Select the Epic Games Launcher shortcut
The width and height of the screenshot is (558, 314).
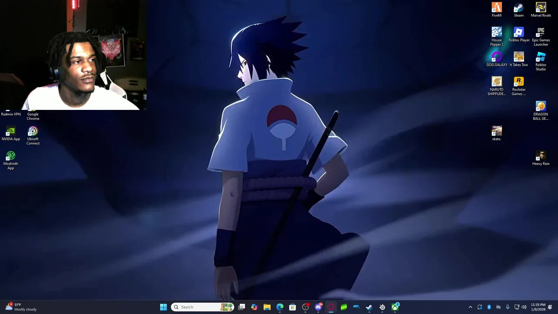pyautogui.click(x=541, y=37)
